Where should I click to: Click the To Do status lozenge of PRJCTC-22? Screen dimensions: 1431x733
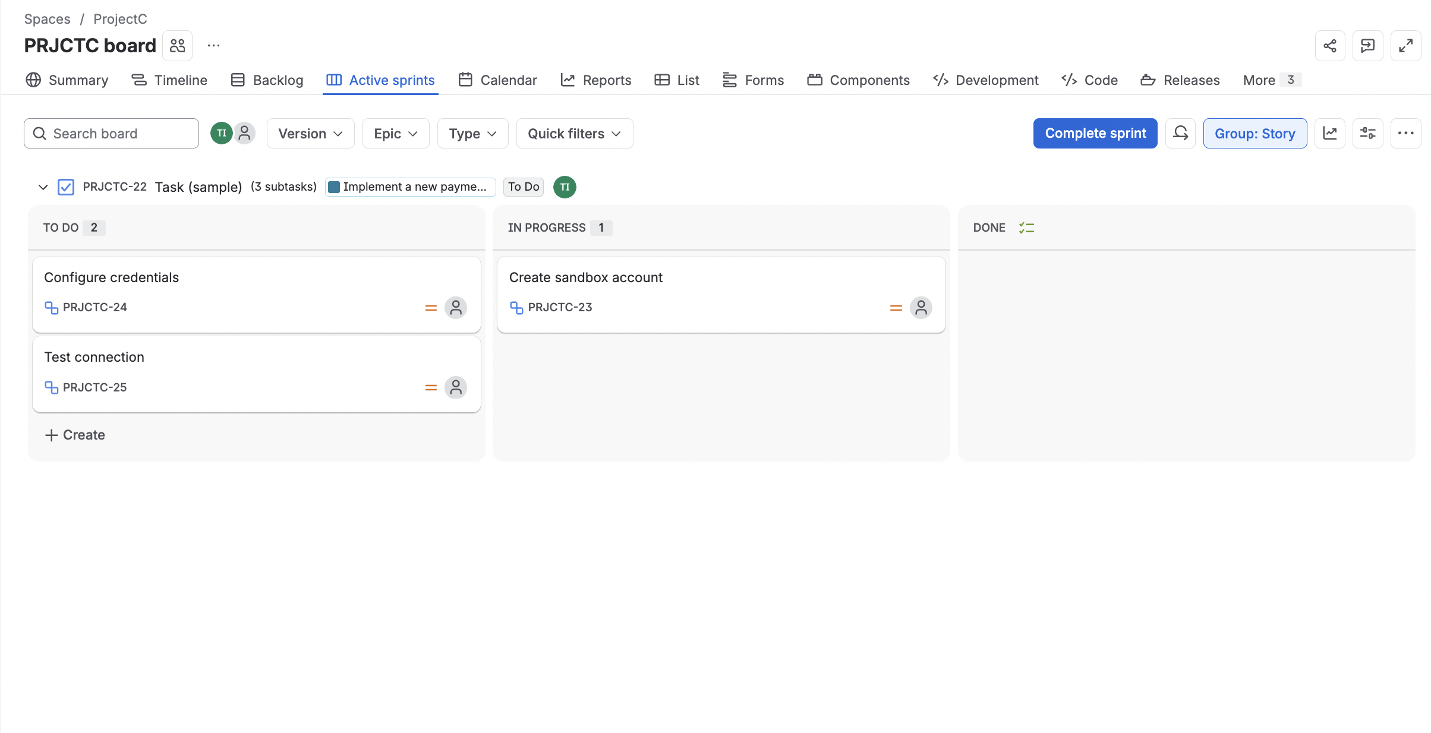pos(524,187)
